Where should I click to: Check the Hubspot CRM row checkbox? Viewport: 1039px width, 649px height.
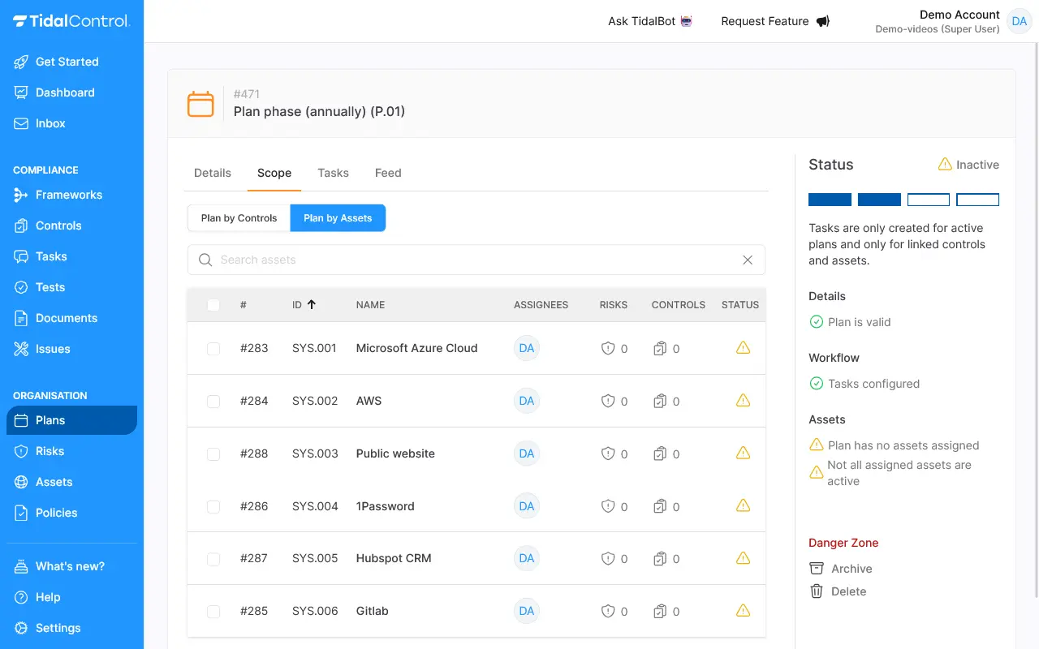pyautogui.click(x=213, y=558)
